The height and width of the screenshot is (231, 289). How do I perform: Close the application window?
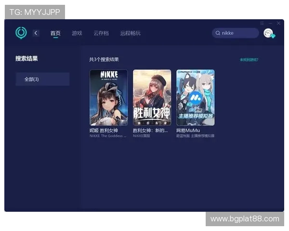(x=278, y=24)
